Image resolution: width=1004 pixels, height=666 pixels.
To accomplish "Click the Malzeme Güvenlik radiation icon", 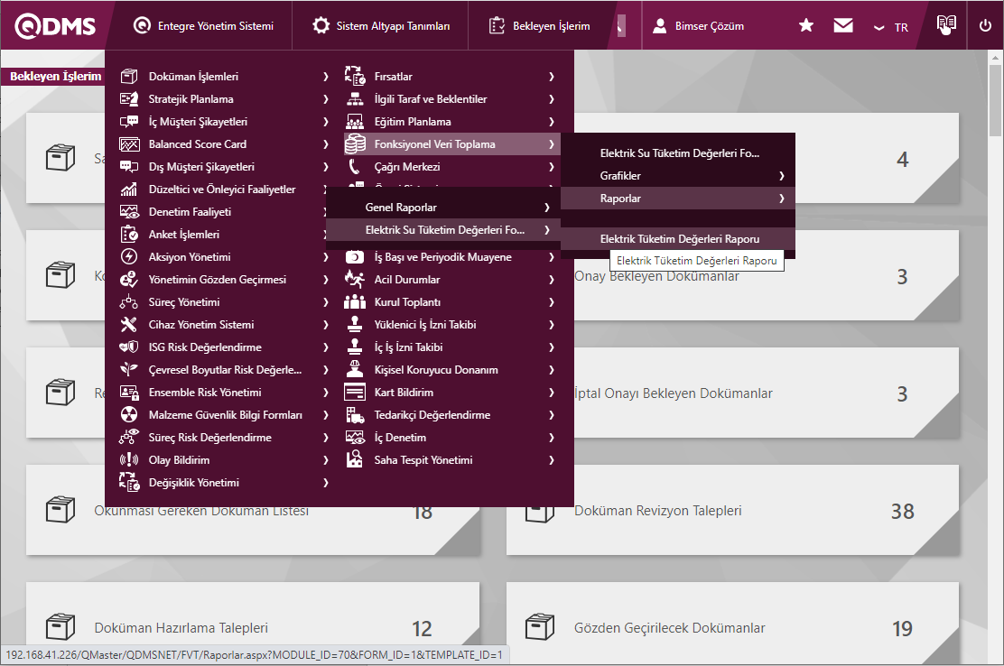I will tap(129, 415).
